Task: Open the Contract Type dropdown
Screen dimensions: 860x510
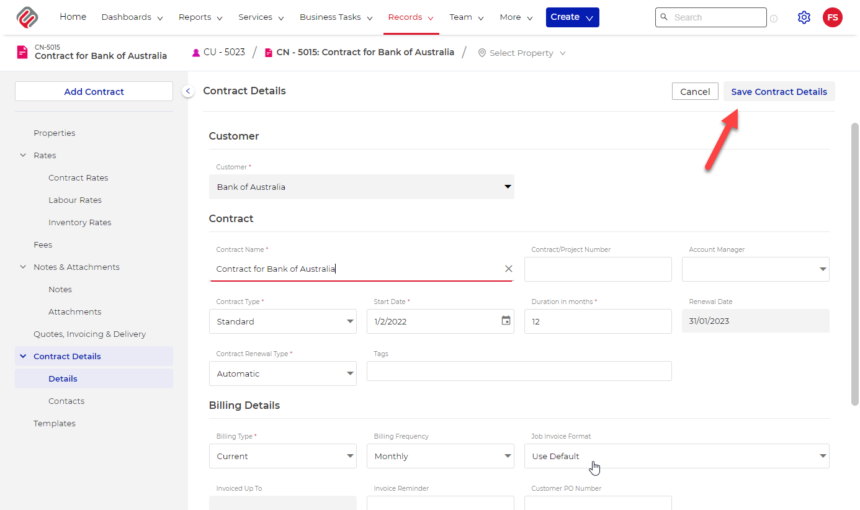Action: click(283, 321)
